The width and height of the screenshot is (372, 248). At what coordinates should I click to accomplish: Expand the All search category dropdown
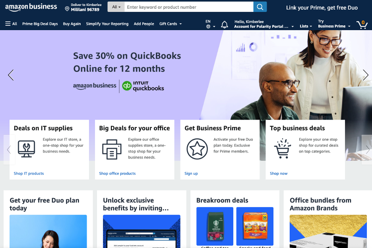pyautogui.click(x=116, y=7)
